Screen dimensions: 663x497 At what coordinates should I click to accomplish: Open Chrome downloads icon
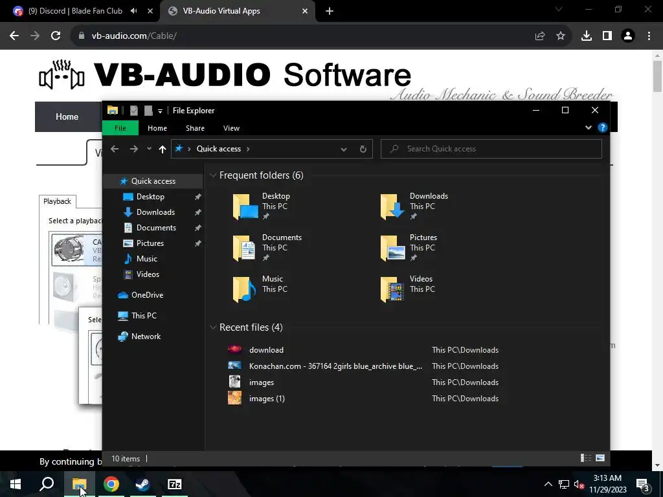tap(587, 36)
